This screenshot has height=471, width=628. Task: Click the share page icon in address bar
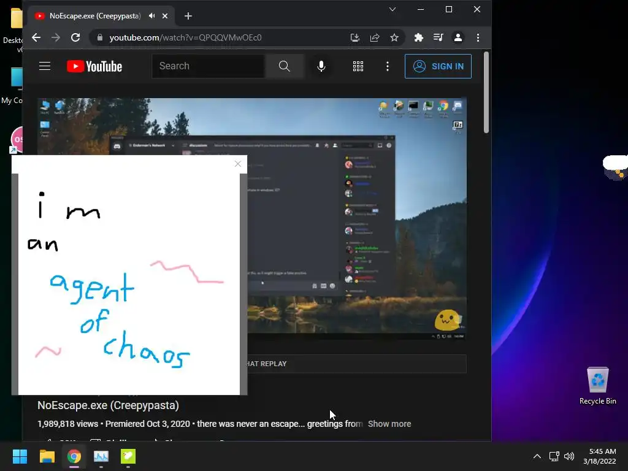[x=375, y=37]
